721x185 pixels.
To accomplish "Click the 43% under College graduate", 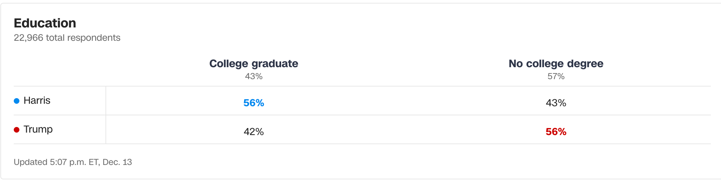I will [254, 76].
